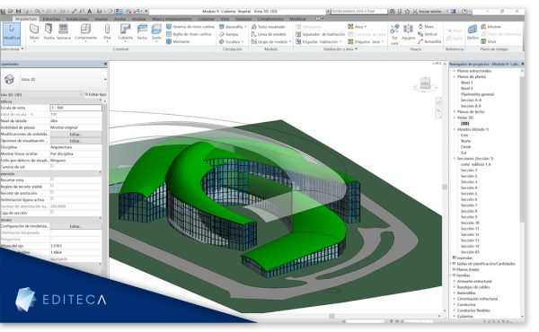The image size is (539, 332).
Task: Choose the Agujero shaft tool
Action: coord(408,32)
